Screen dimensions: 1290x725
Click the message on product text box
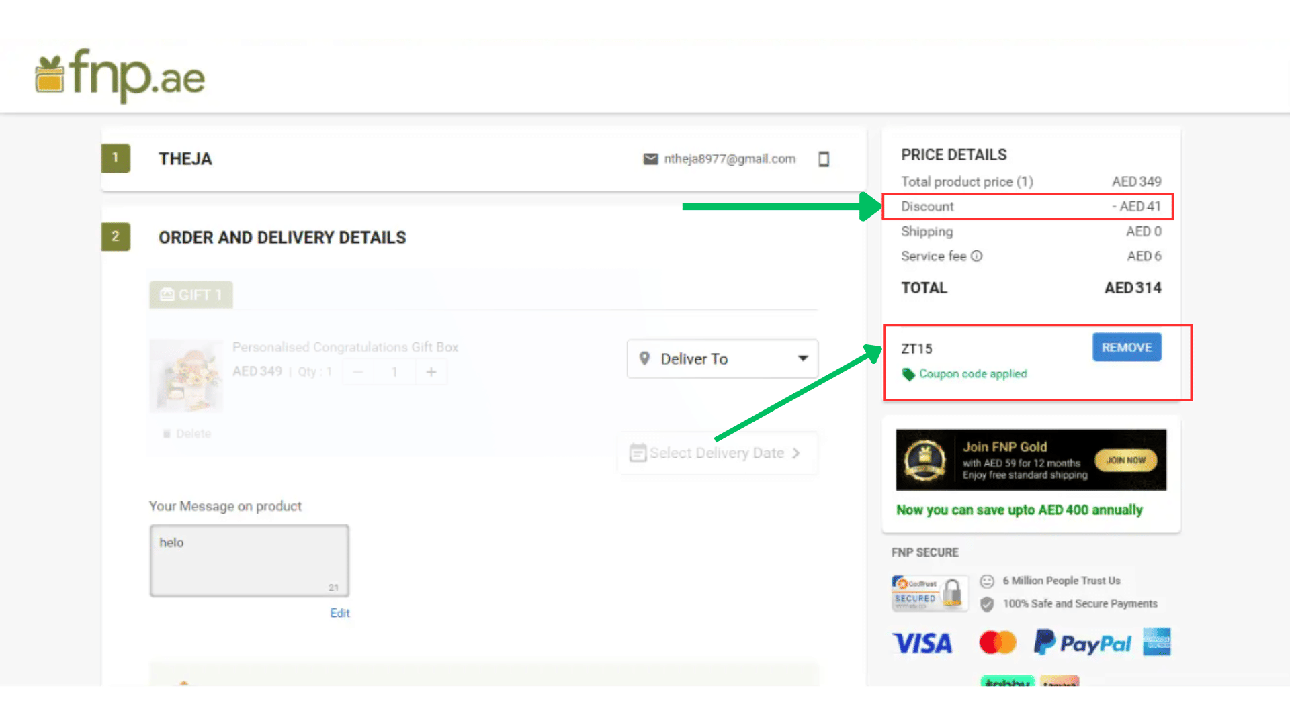point(249,561)
